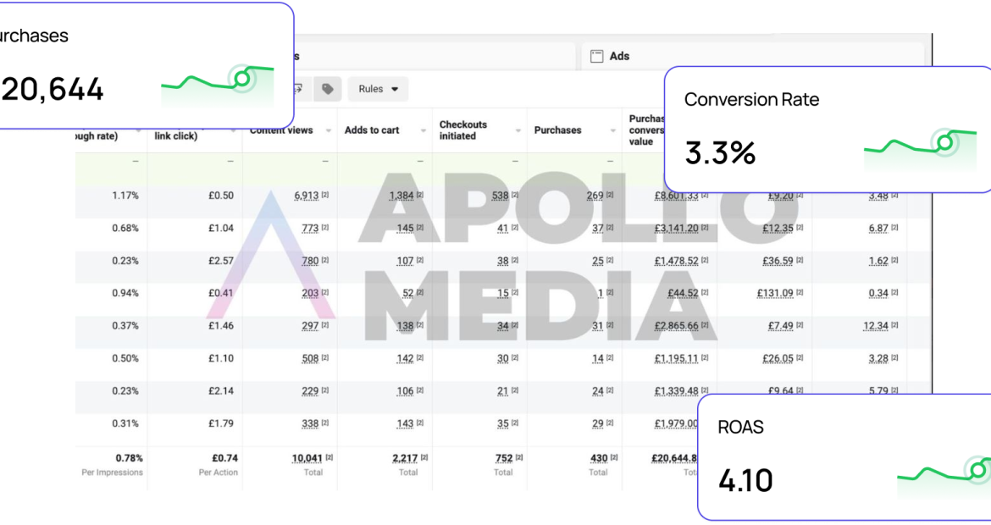The width and height of the screenshot is (991, 525).
Task: Select the 0.94% rate cell
Action: (x=125, y=293)
